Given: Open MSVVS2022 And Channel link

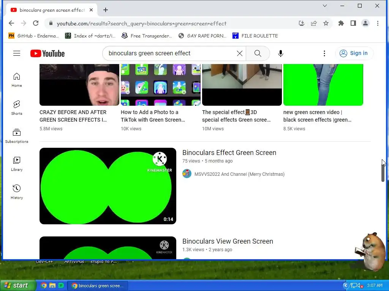Looking at the screenshot, I should tap(239, 174).
